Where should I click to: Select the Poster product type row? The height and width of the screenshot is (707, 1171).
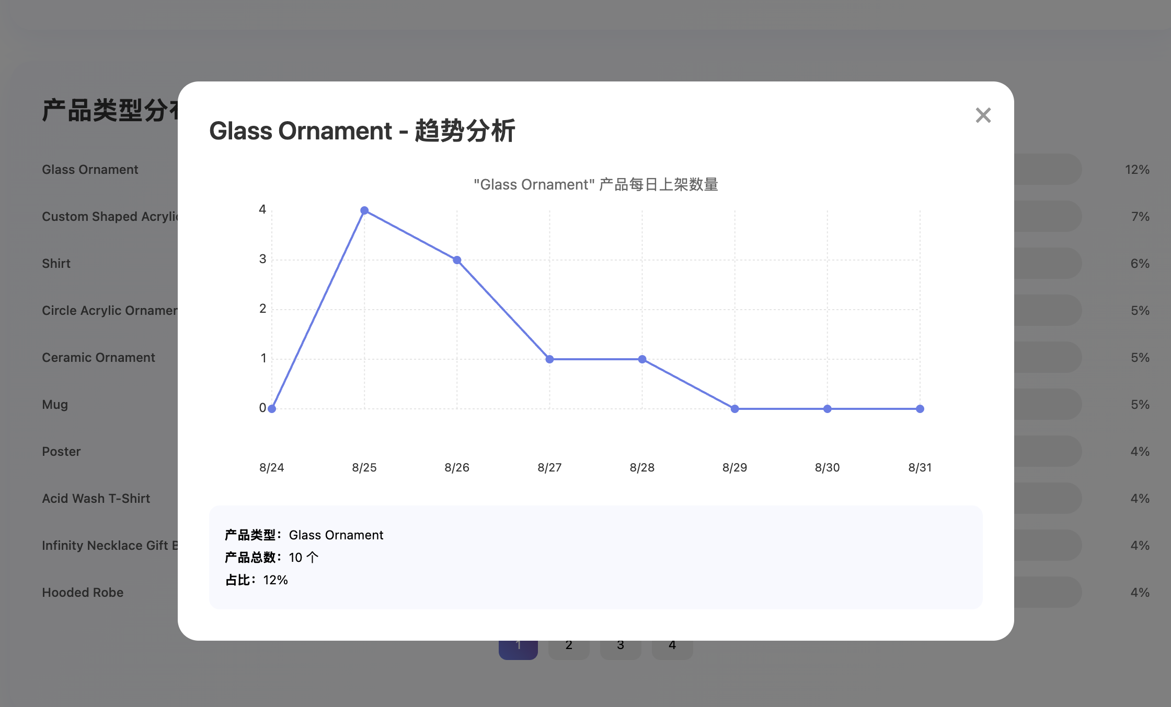click(x=61, y=452)
